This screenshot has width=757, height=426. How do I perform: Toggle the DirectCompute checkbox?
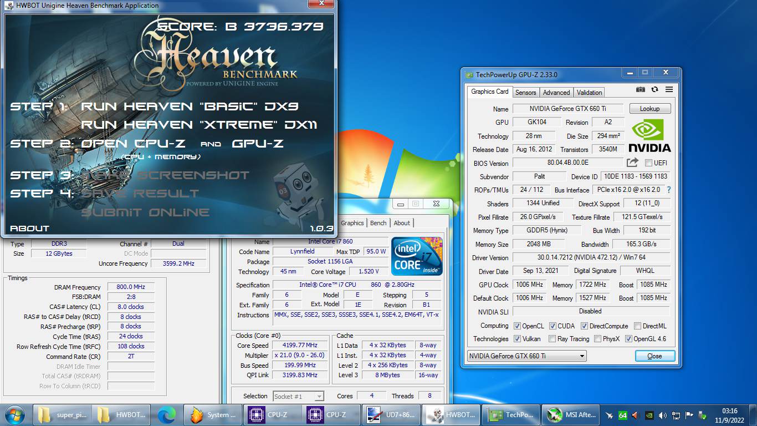(x=584, y=326)
